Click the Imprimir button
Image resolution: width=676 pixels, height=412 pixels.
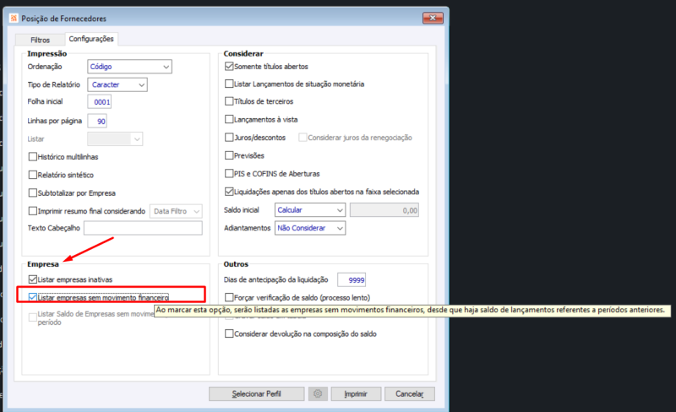tap(356, 394)
